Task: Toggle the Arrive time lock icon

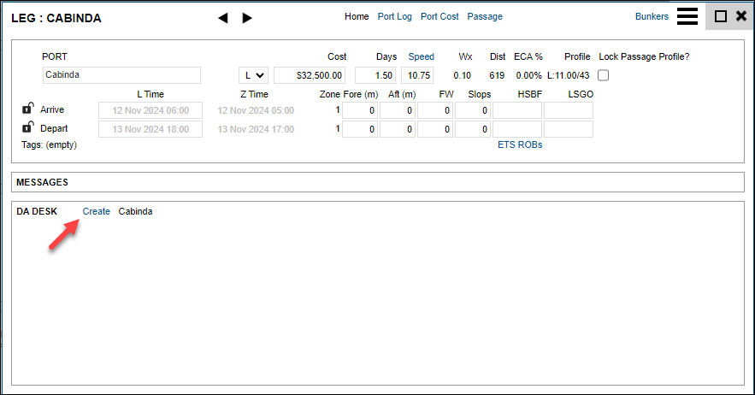Action: click(27, 109)
